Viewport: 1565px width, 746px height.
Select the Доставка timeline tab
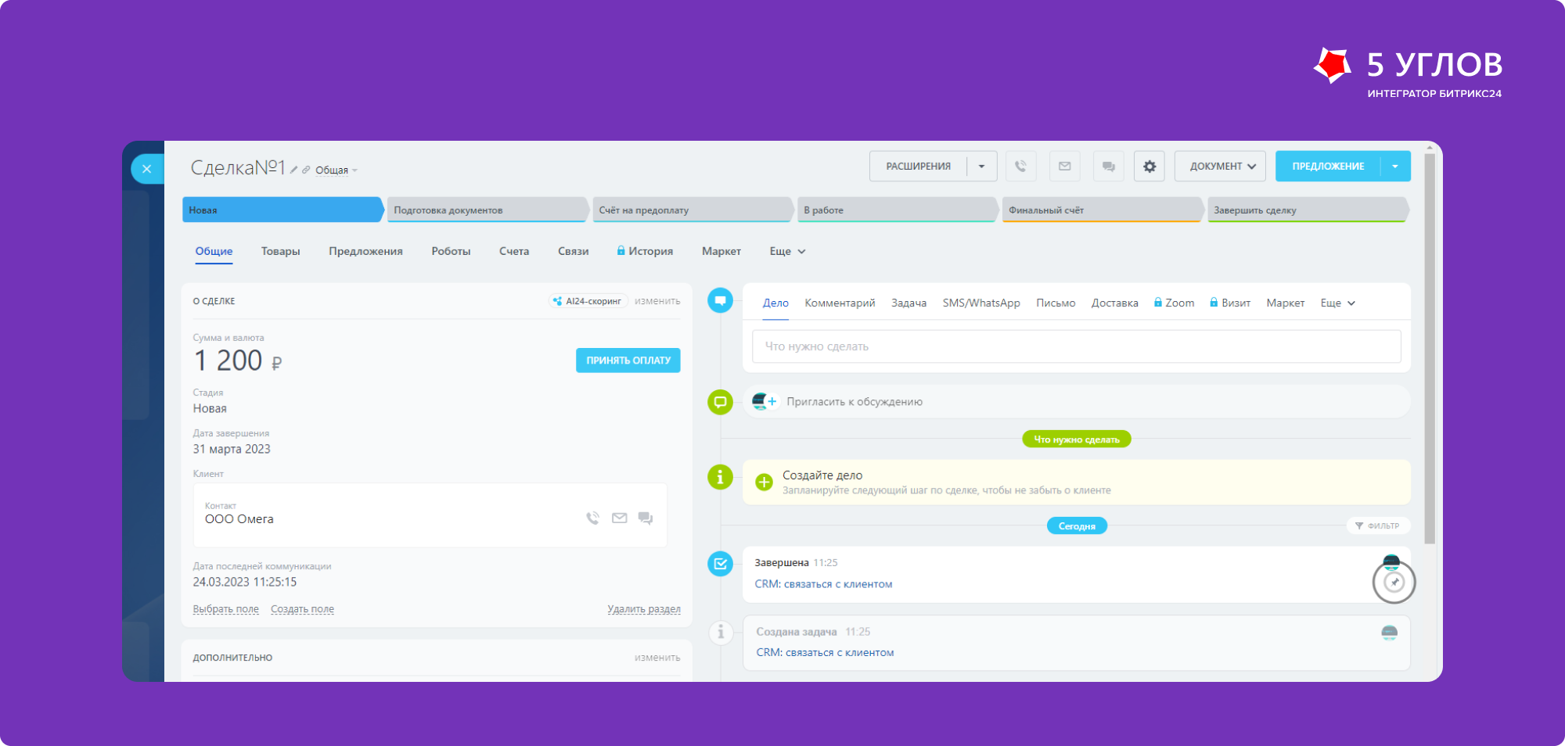(x=1114, y=303)
